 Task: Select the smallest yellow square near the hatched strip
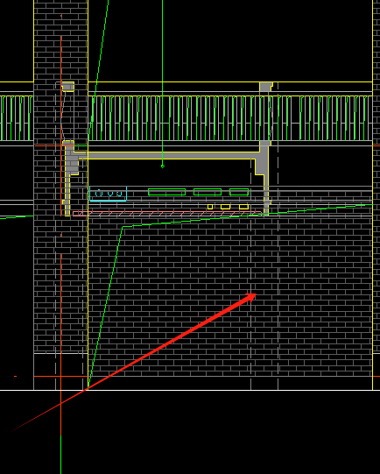[x=210, y=207]
